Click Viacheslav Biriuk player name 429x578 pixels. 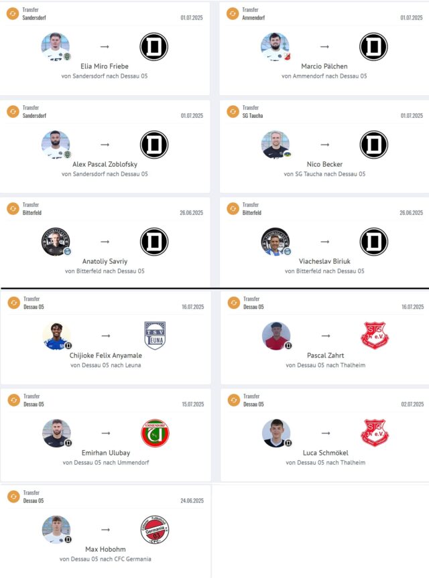(x=324, y=261)
